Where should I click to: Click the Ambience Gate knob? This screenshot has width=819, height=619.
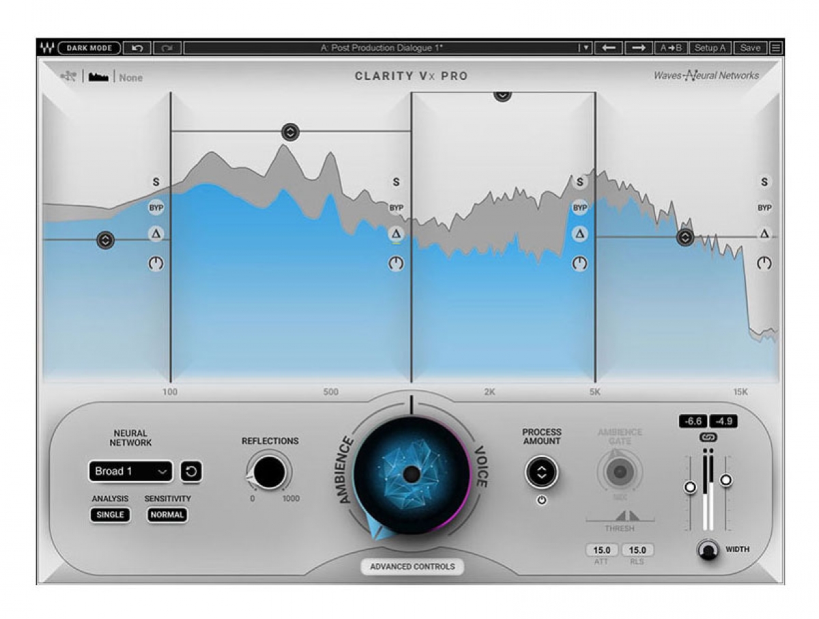[x=620, y=472]
